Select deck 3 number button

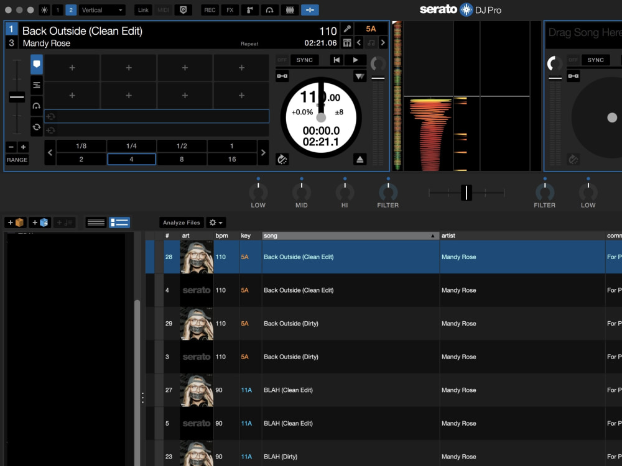(x=11, y=42)
